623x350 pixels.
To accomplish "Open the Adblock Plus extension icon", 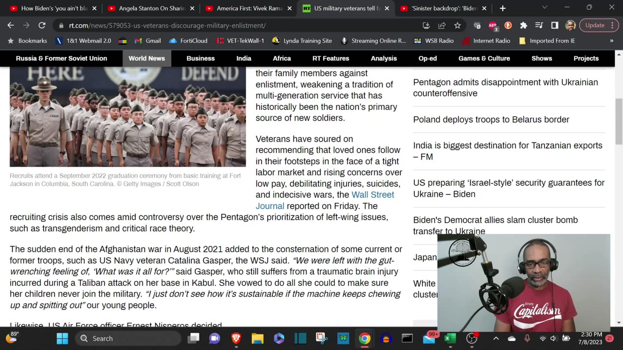I will click(x=493, y=25).
